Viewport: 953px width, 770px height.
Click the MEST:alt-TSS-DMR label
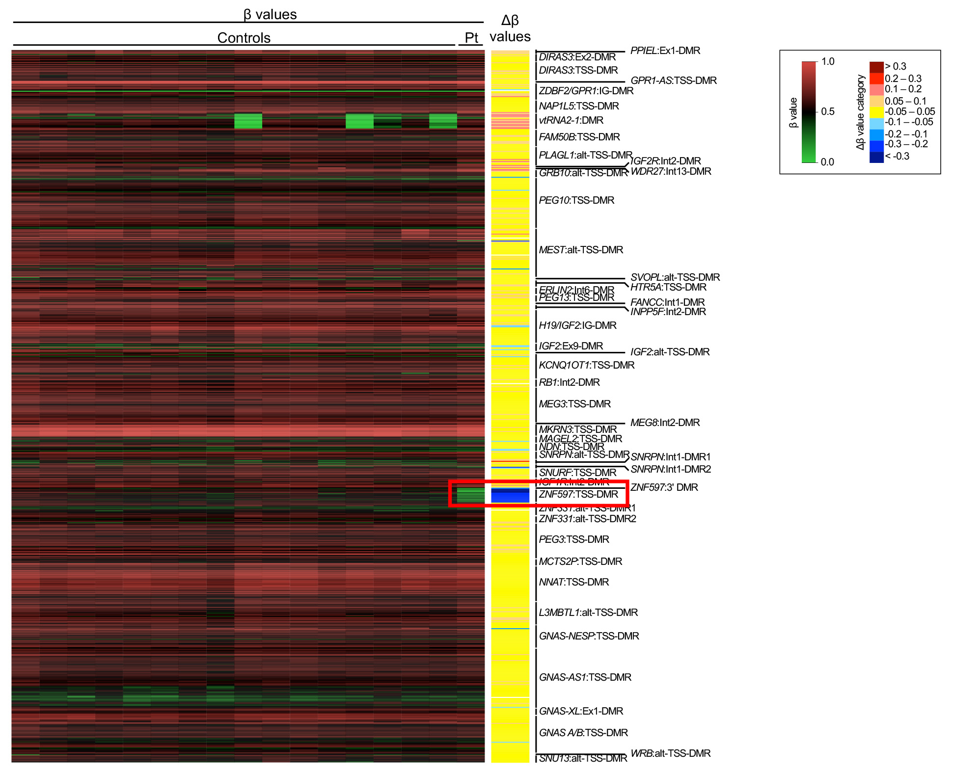(x=581, y=250)
